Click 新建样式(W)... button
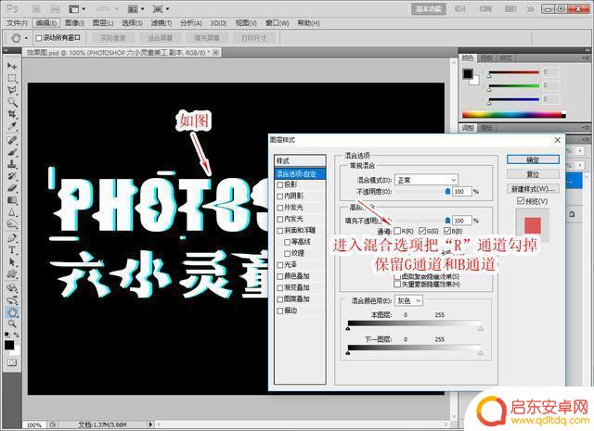The height and width of the screenshot is (431, 594). pyautogui.click(x=533, y=188)
